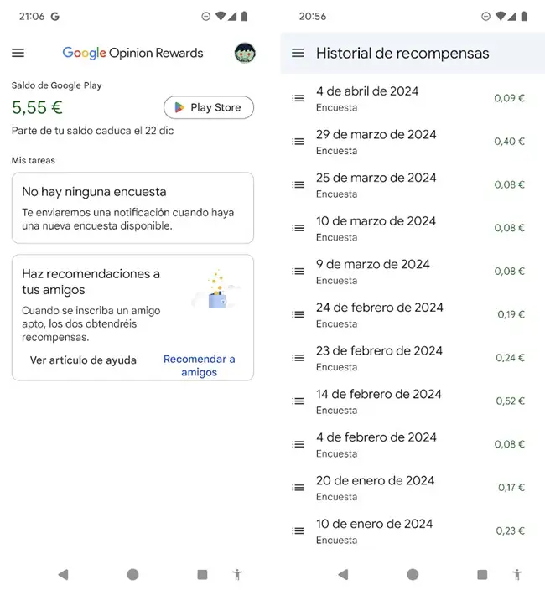Tap the Google Opinion Rewards logo
This screenshot has height=590, width=545.
(132, 53)
